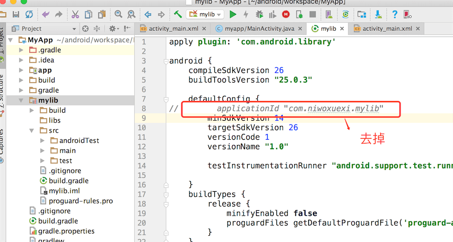The height and width of the screenshot is (242, 453).
Task: Click the versionName "1.0" line
Action: (x=248, y=147)
